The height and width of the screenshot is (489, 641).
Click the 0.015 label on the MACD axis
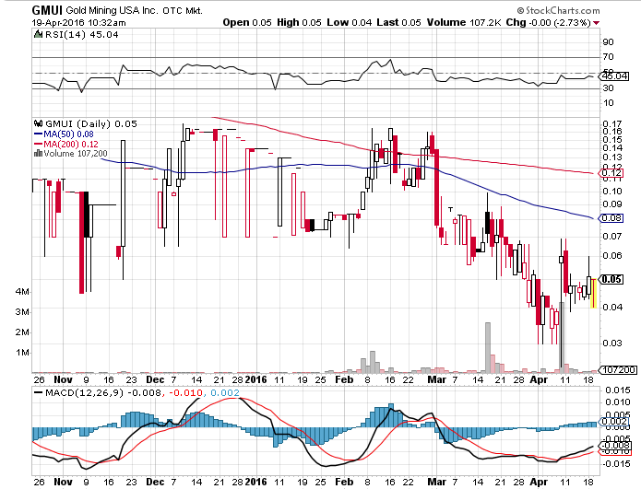pyautogui.click(x=618, y=390)
